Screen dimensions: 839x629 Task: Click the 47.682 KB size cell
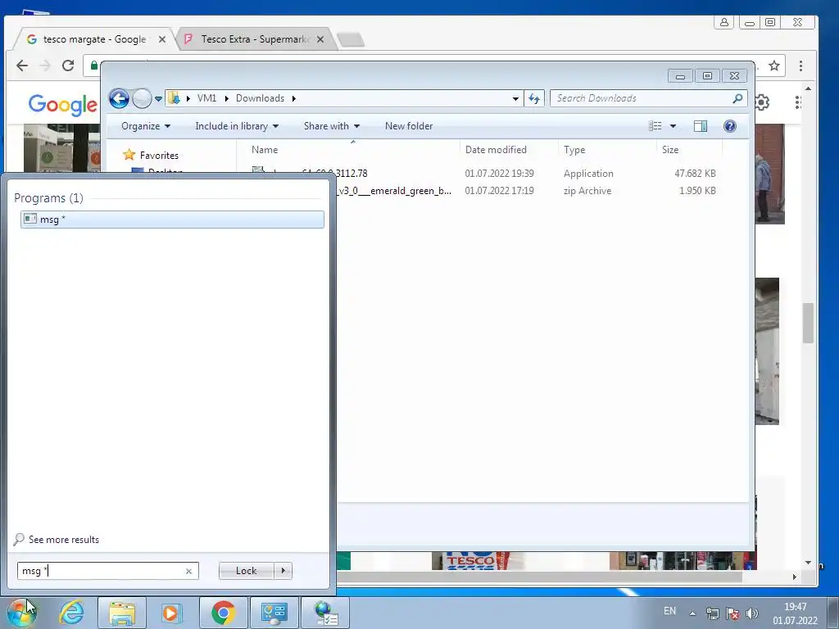click(695, 174)
